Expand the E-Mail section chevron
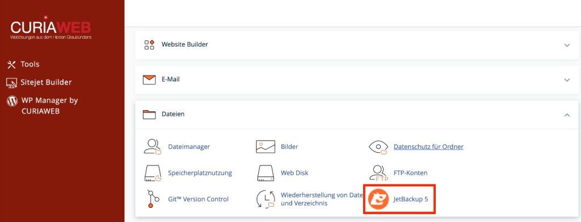Viewport: 581px width, 222px height. pyautogui.click(x=567, y=80)
